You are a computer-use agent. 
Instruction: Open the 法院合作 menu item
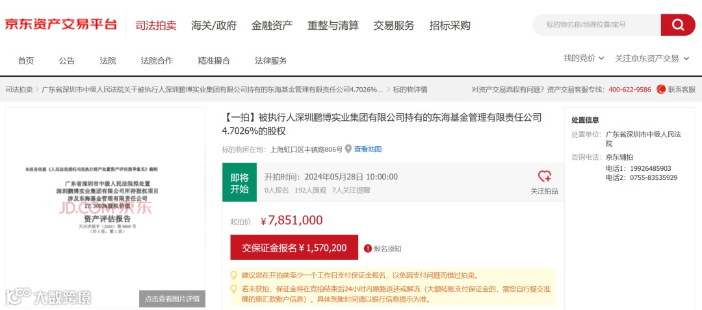point(157,61)
